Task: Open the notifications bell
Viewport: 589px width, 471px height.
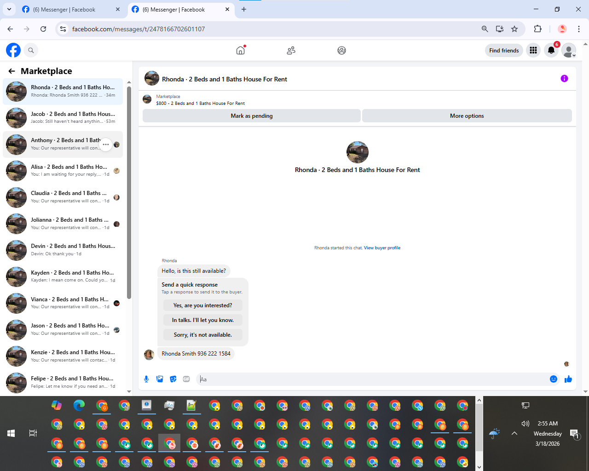Action: coord(551,50)
